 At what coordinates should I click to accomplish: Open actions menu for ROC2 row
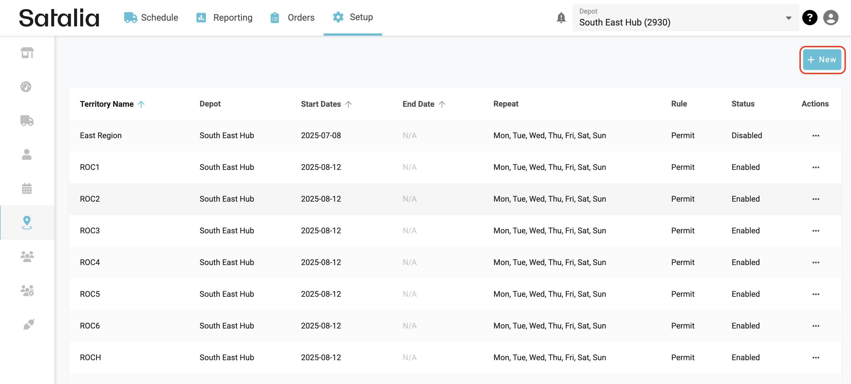click(816, 199)
